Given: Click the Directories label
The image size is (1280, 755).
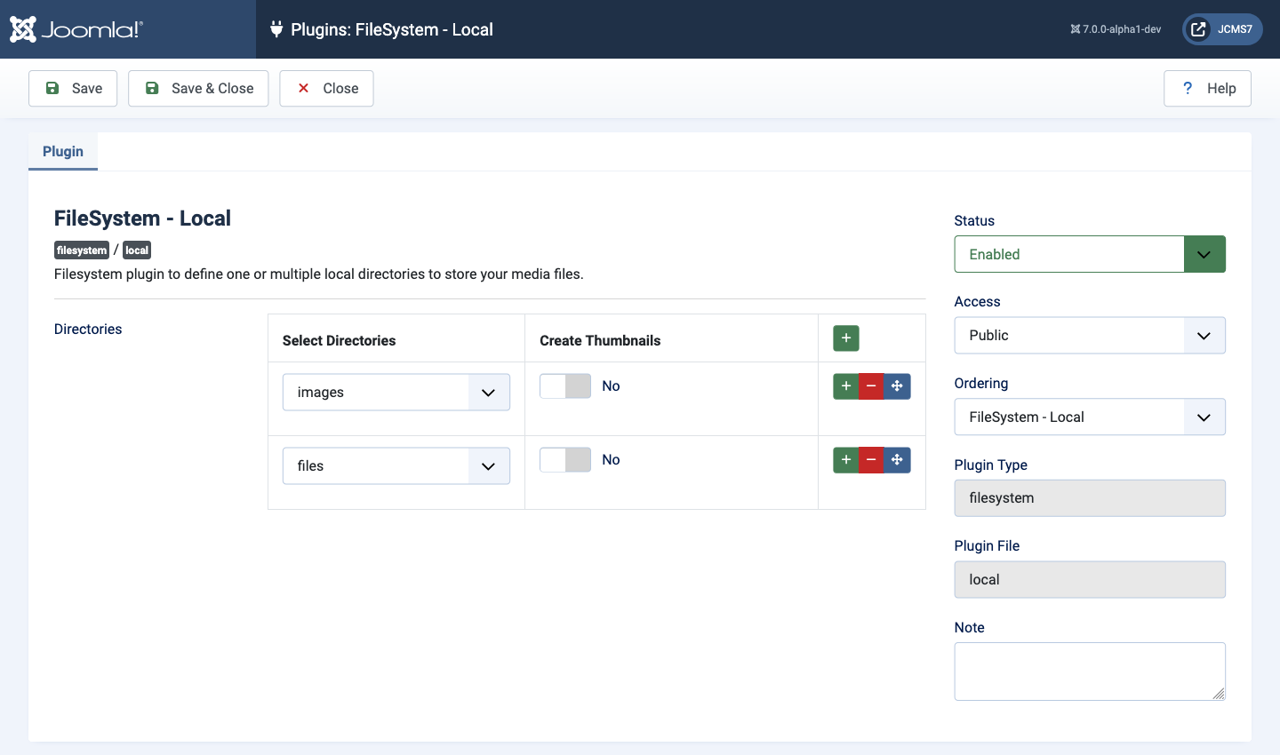Looking at the screenshot, I should (88, 330).
